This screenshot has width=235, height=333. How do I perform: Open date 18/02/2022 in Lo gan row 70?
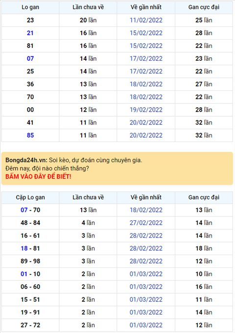click(x=146, y=97)
